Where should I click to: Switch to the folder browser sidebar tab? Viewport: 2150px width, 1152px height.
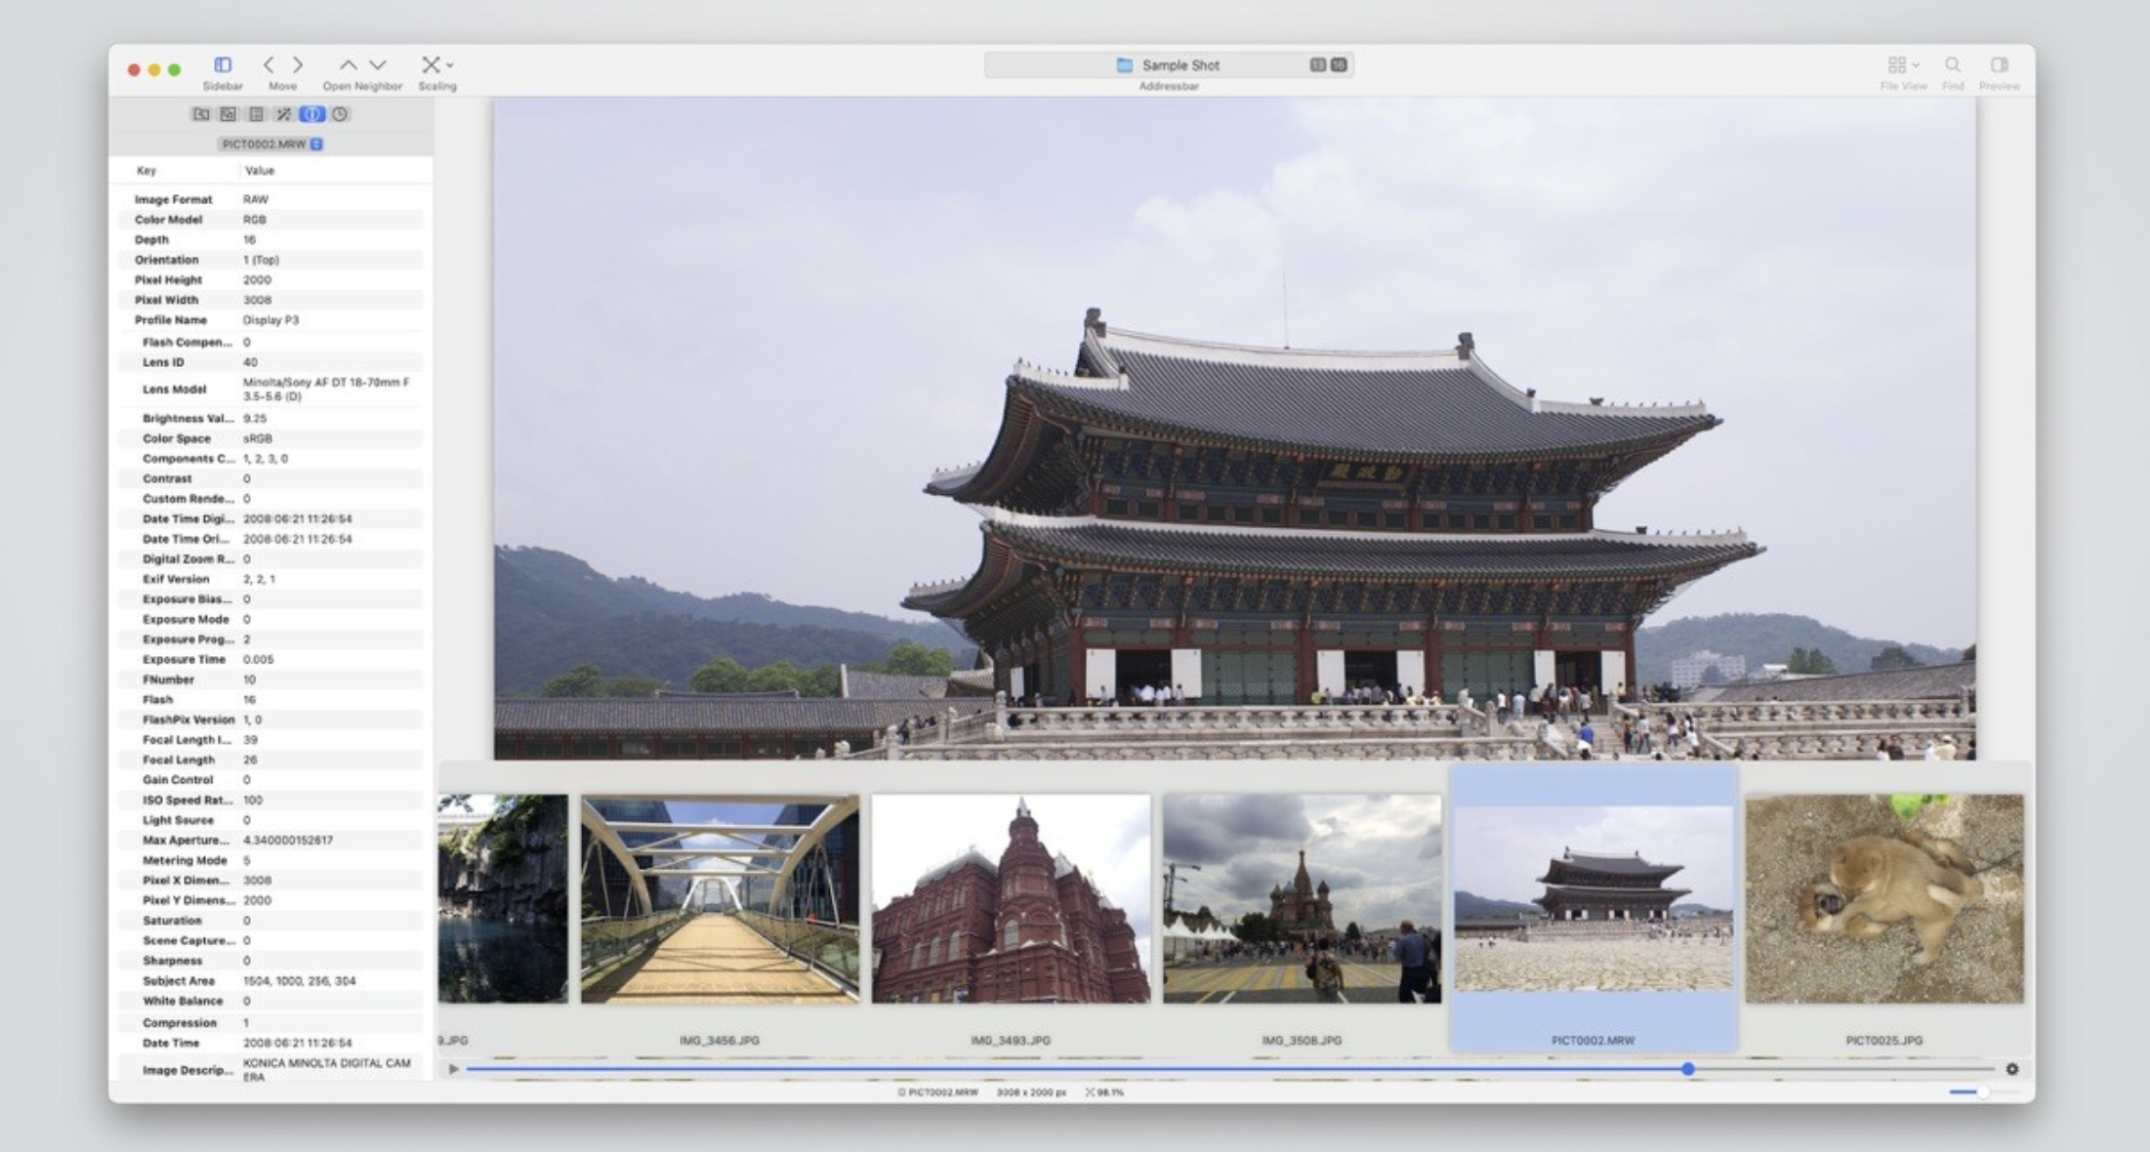tap(201, 114)
